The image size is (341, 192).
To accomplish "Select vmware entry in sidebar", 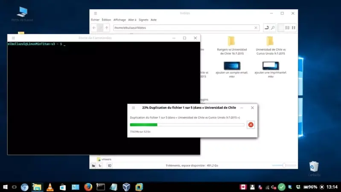I will coord(104,160).
